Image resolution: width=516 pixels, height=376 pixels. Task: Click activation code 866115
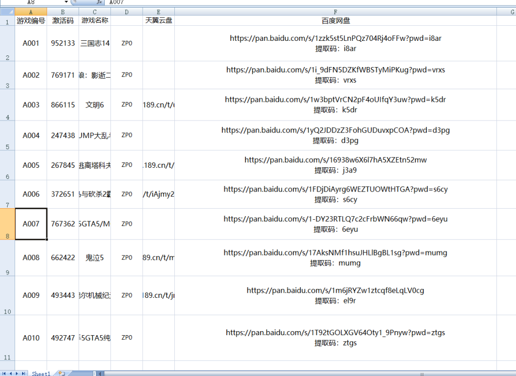[63, 105]
